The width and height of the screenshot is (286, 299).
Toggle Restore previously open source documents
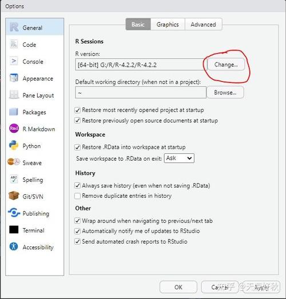(77, 121)
